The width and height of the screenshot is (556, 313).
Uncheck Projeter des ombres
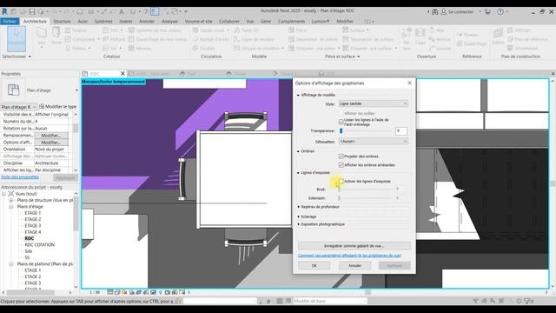[x=341, y=156]
